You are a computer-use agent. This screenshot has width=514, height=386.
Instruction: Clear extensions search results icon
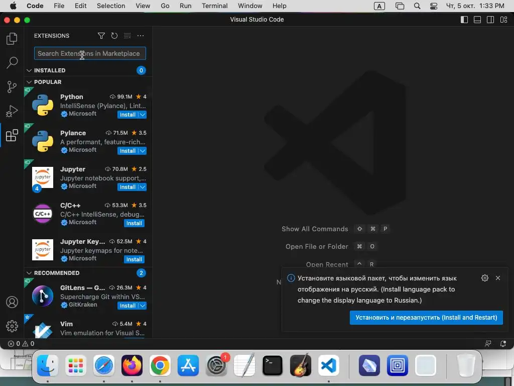(x=127, y=36)
